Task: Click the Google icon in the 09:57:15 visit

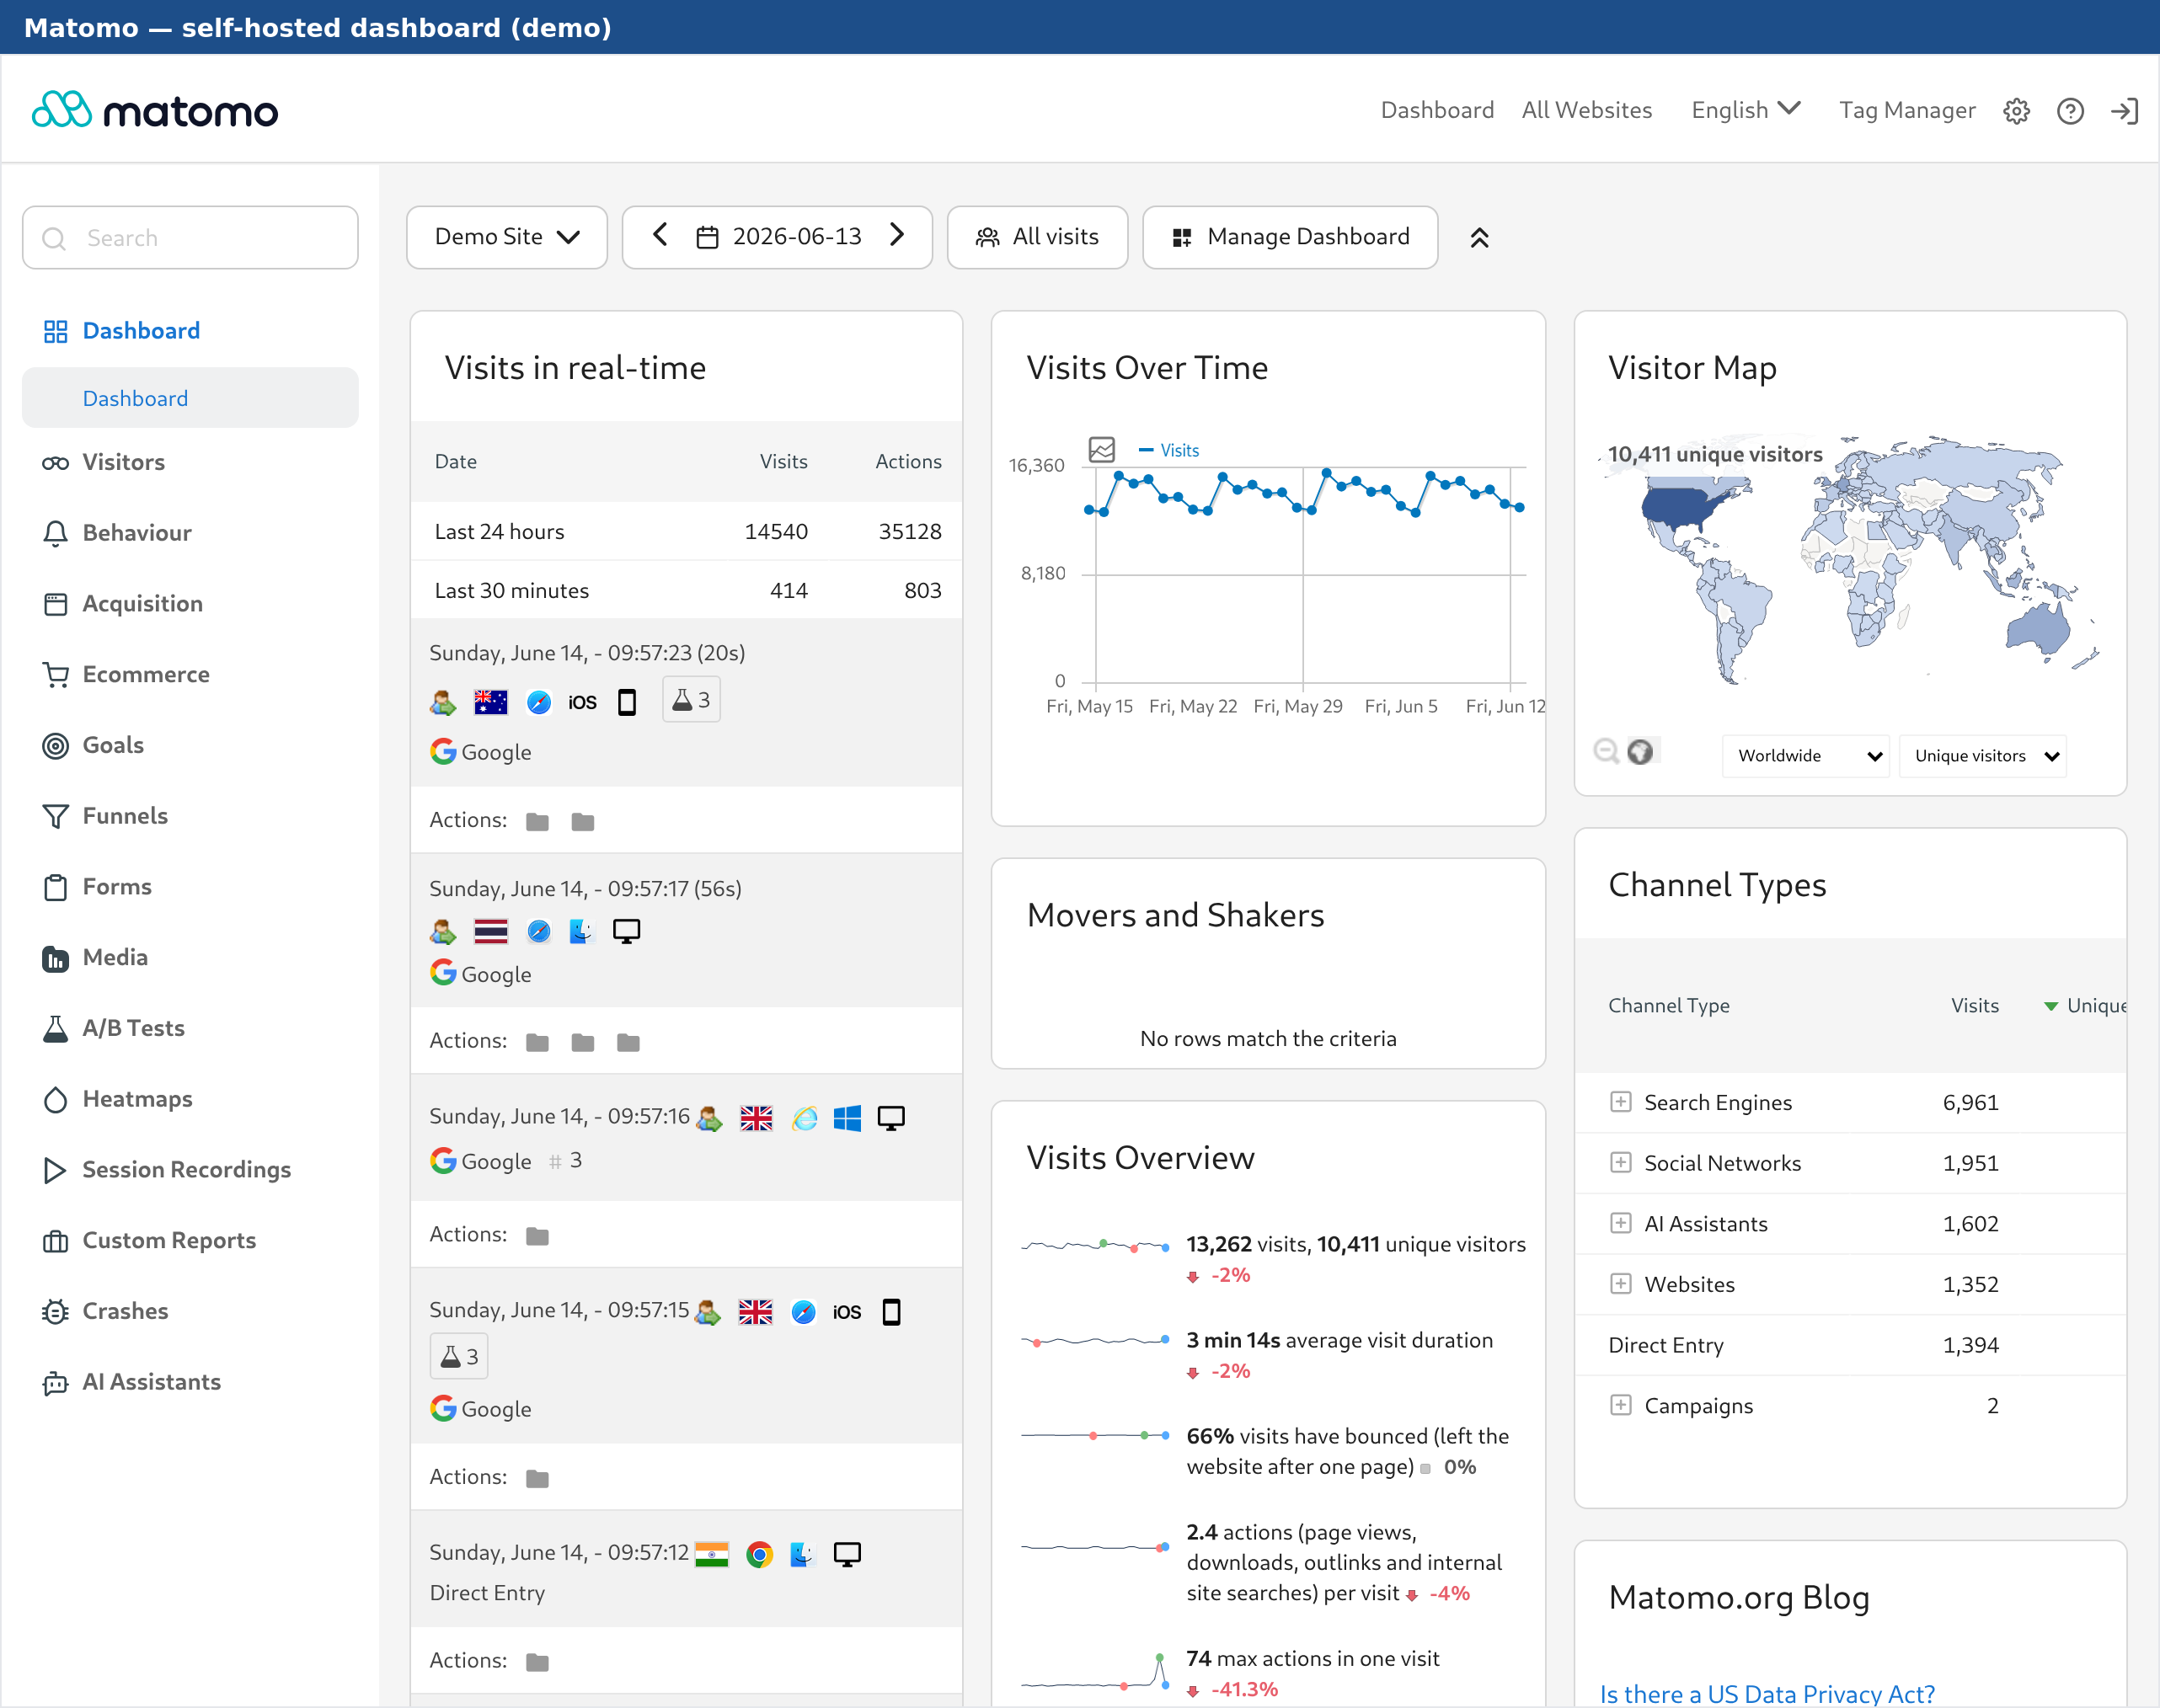Action: click(x=443, y=1408)
